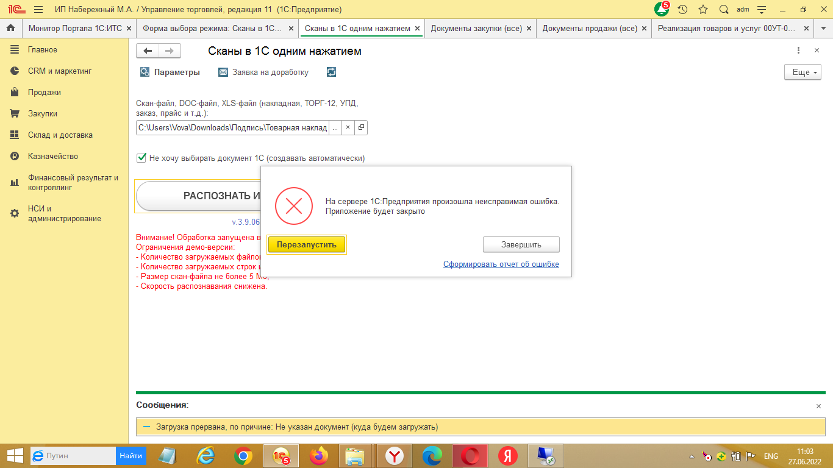Viewport: 833px width, 468px height.
Task: Click the adm user name
Action: pos(743,10)
